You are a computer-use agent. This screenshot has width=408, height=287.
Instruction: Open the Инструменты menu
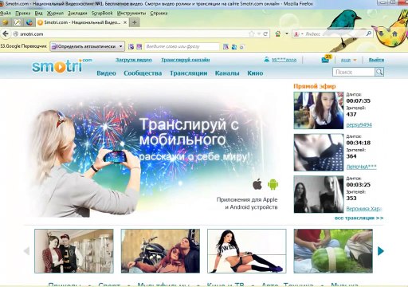tap(131, 13)
